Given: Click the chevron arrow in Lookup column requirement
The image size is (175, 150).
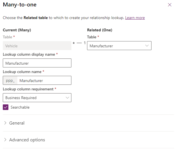Looking at the screenshot, I should click(x=67, y=98).
